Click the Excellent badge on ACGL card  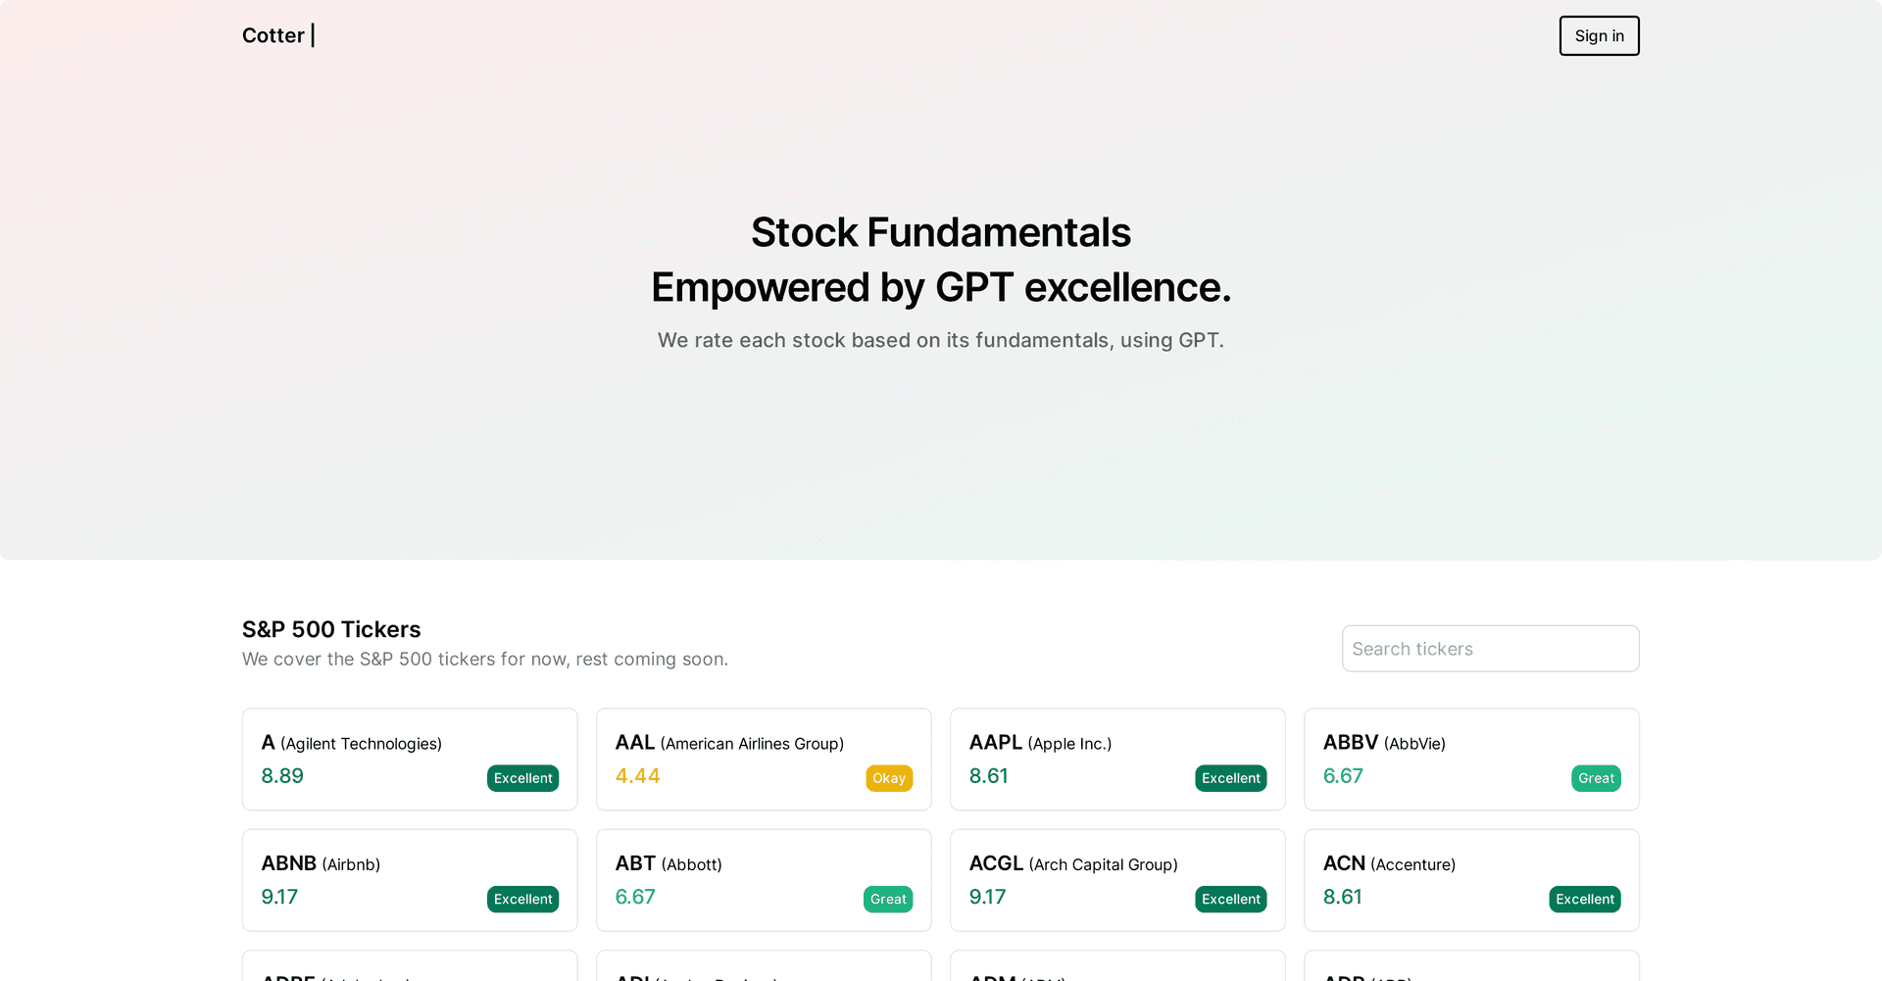[1230, 900]
